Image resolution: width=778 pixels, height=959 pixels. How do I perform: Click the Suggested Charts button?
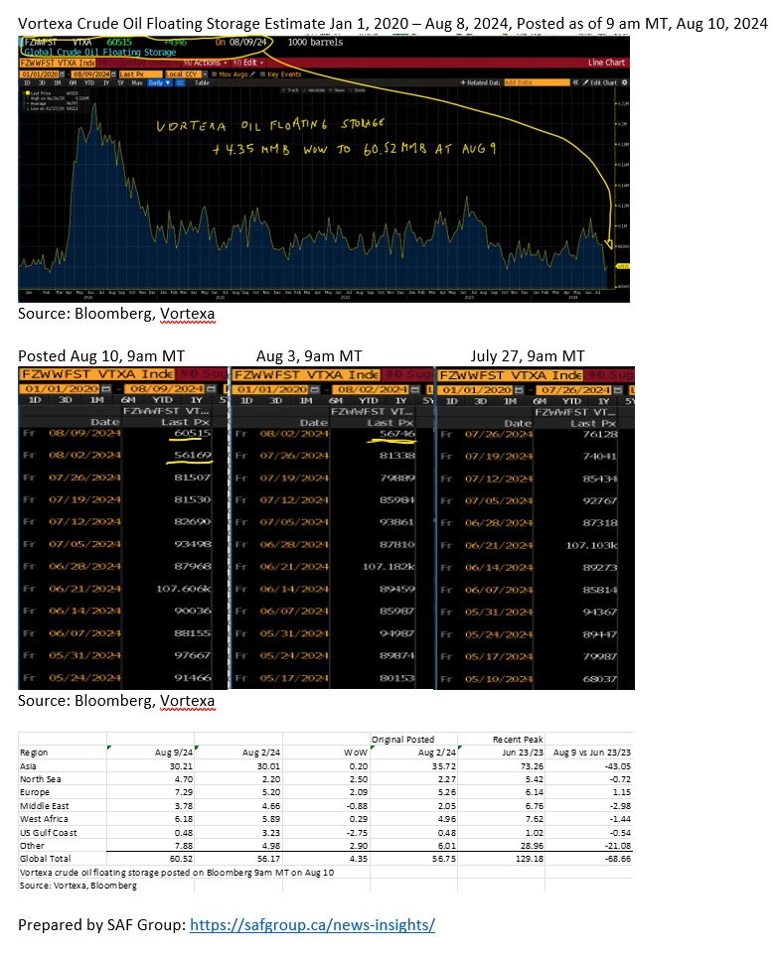(x=138, y=63)
